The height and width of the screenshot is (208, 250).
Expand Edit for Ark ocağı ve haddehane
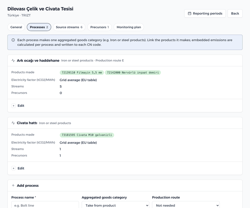[x=18, y=106]
